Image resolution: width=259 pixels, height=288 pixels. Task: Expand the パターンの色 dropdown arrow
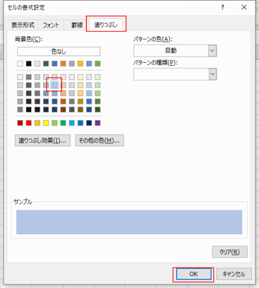tap(212, 51)
